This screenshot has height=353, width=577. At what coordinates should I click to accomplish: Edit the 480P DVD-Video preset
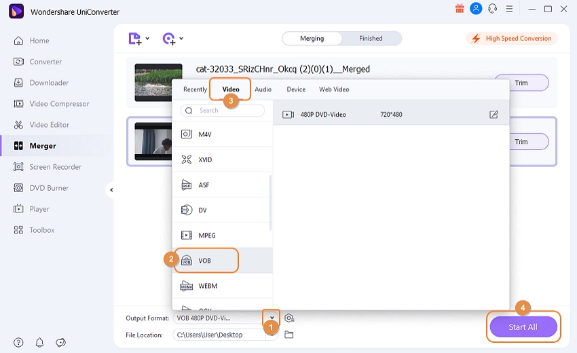coord(494,115)
